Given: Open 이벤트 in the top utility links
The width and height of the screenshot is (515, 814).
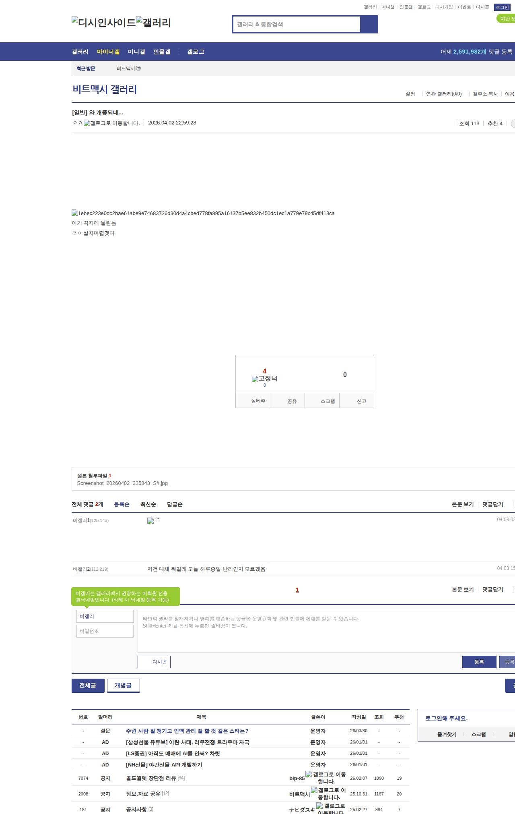Looking at the screenshot, I should point(464,7).
